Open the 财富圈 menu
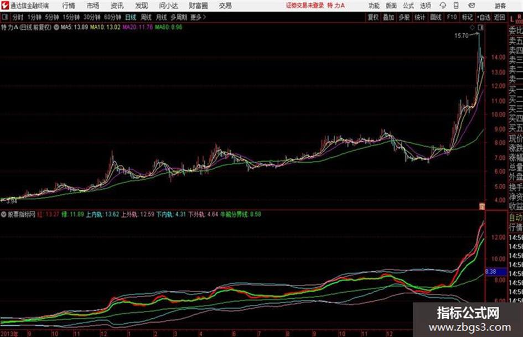523x337 pixels. tap(198, 6)
